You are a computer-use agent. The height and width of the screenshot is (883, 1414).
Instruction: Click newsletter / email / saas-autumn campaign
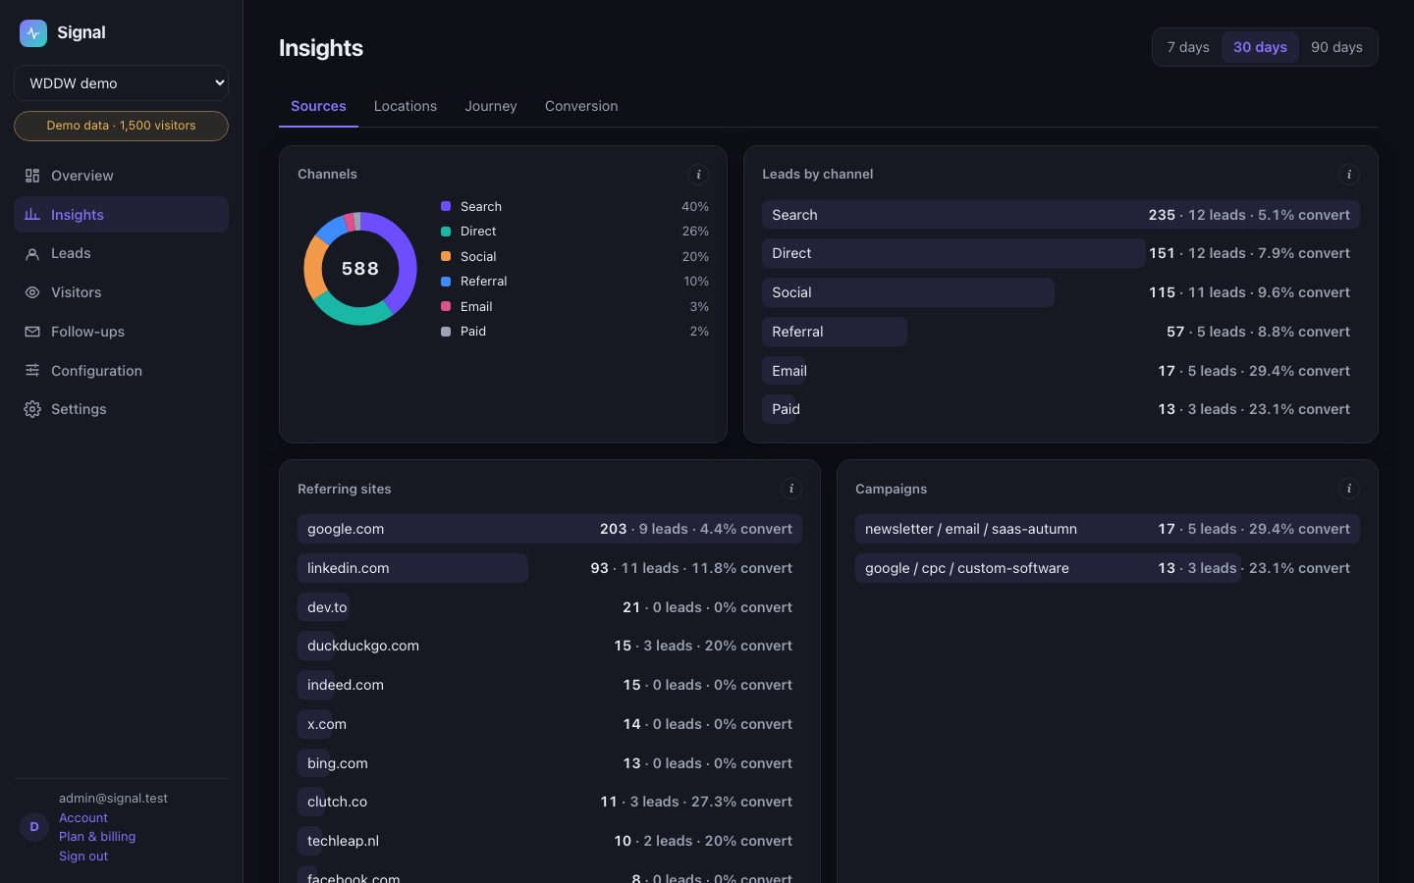[x=1108, y=529]
